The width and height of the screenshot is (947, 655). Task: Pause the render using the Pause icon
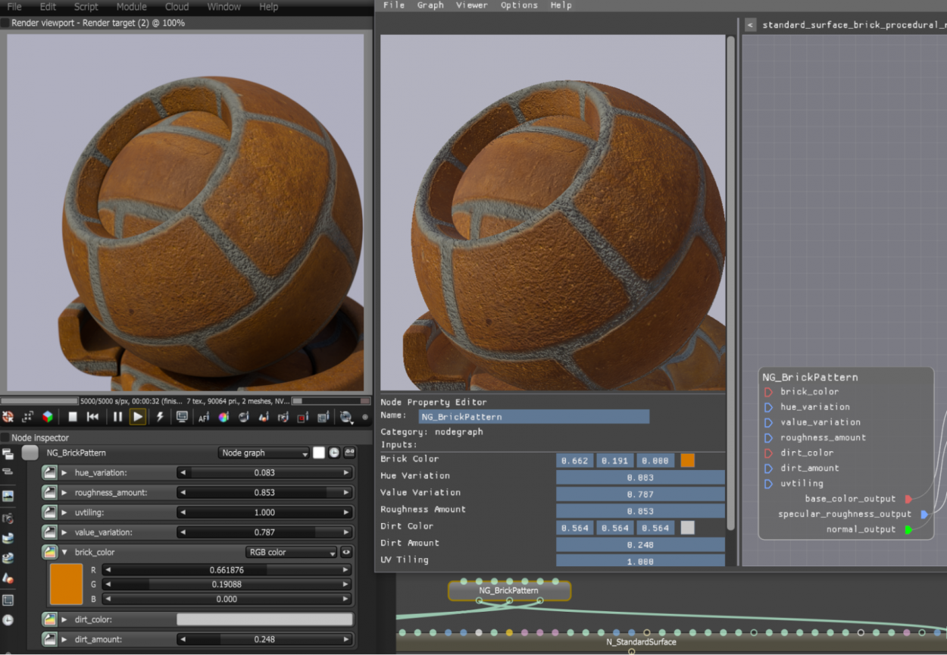pos(117,416)
